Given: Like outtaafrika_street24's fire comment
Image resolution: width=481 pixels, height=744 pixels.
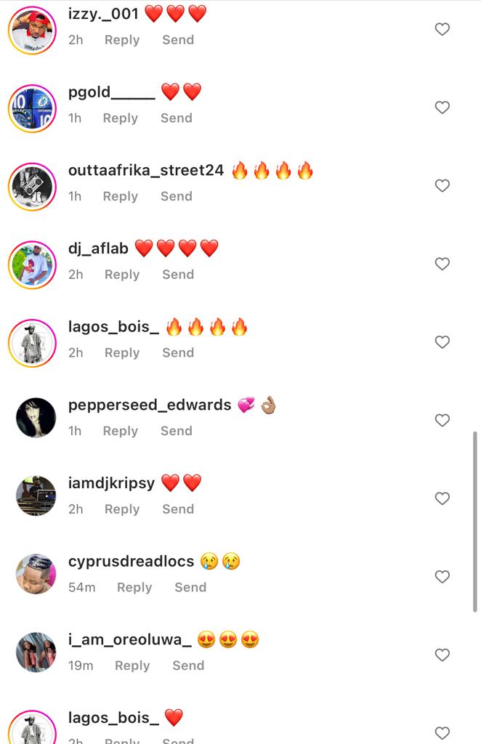Looking at the screenshot, I should pyautogui.click(x=442, y=186).
